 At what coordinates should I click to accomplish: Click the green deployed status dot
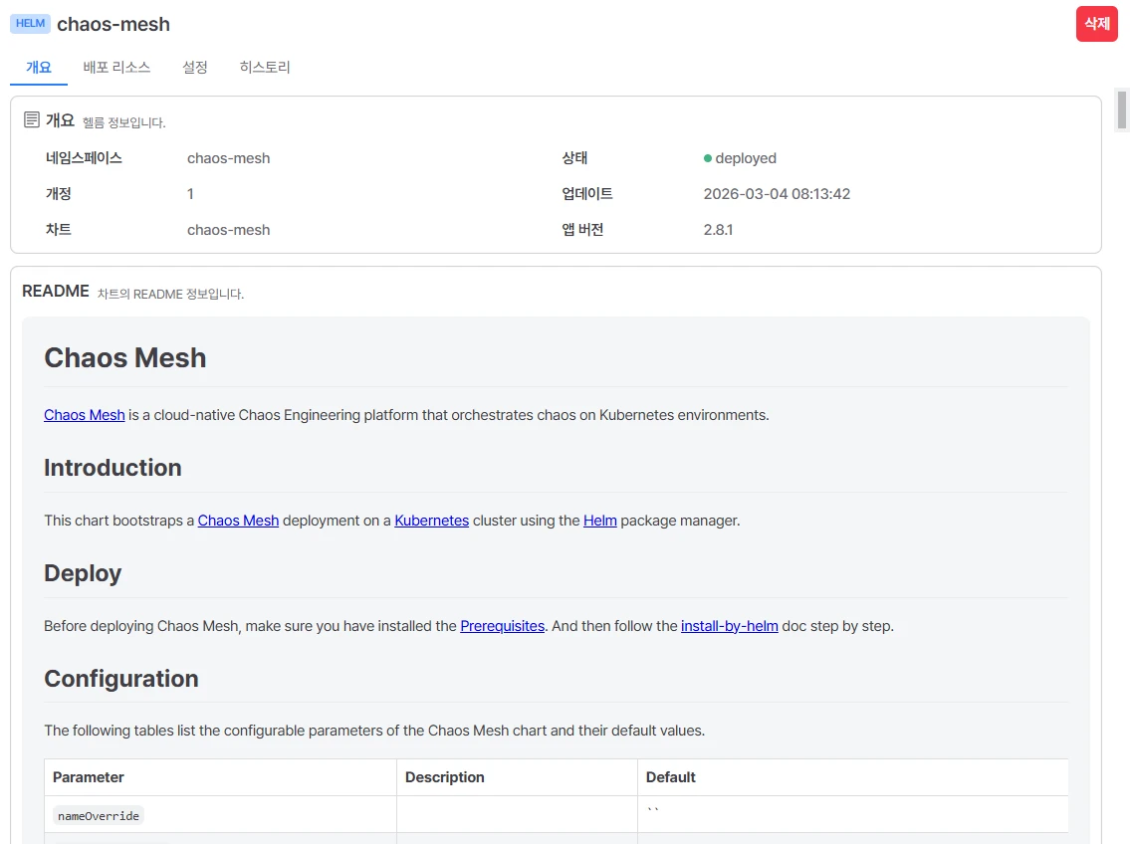click(708, 158)
